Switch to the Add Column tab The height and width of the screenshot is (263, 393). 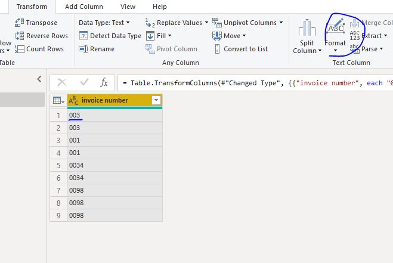pos(84,7)
